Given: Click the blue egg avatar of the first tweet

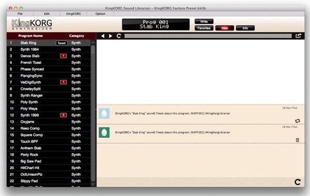Looking at the screenshot, I should point(104,113).
